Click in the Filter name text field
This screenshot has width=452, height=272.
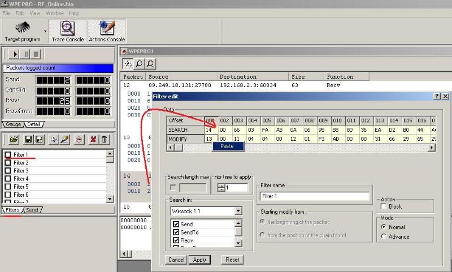point(314,196)
